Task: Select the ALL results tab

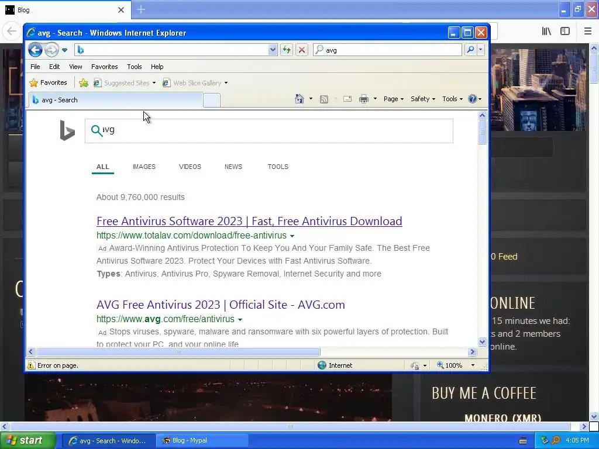Action: [x=103, y=167]
